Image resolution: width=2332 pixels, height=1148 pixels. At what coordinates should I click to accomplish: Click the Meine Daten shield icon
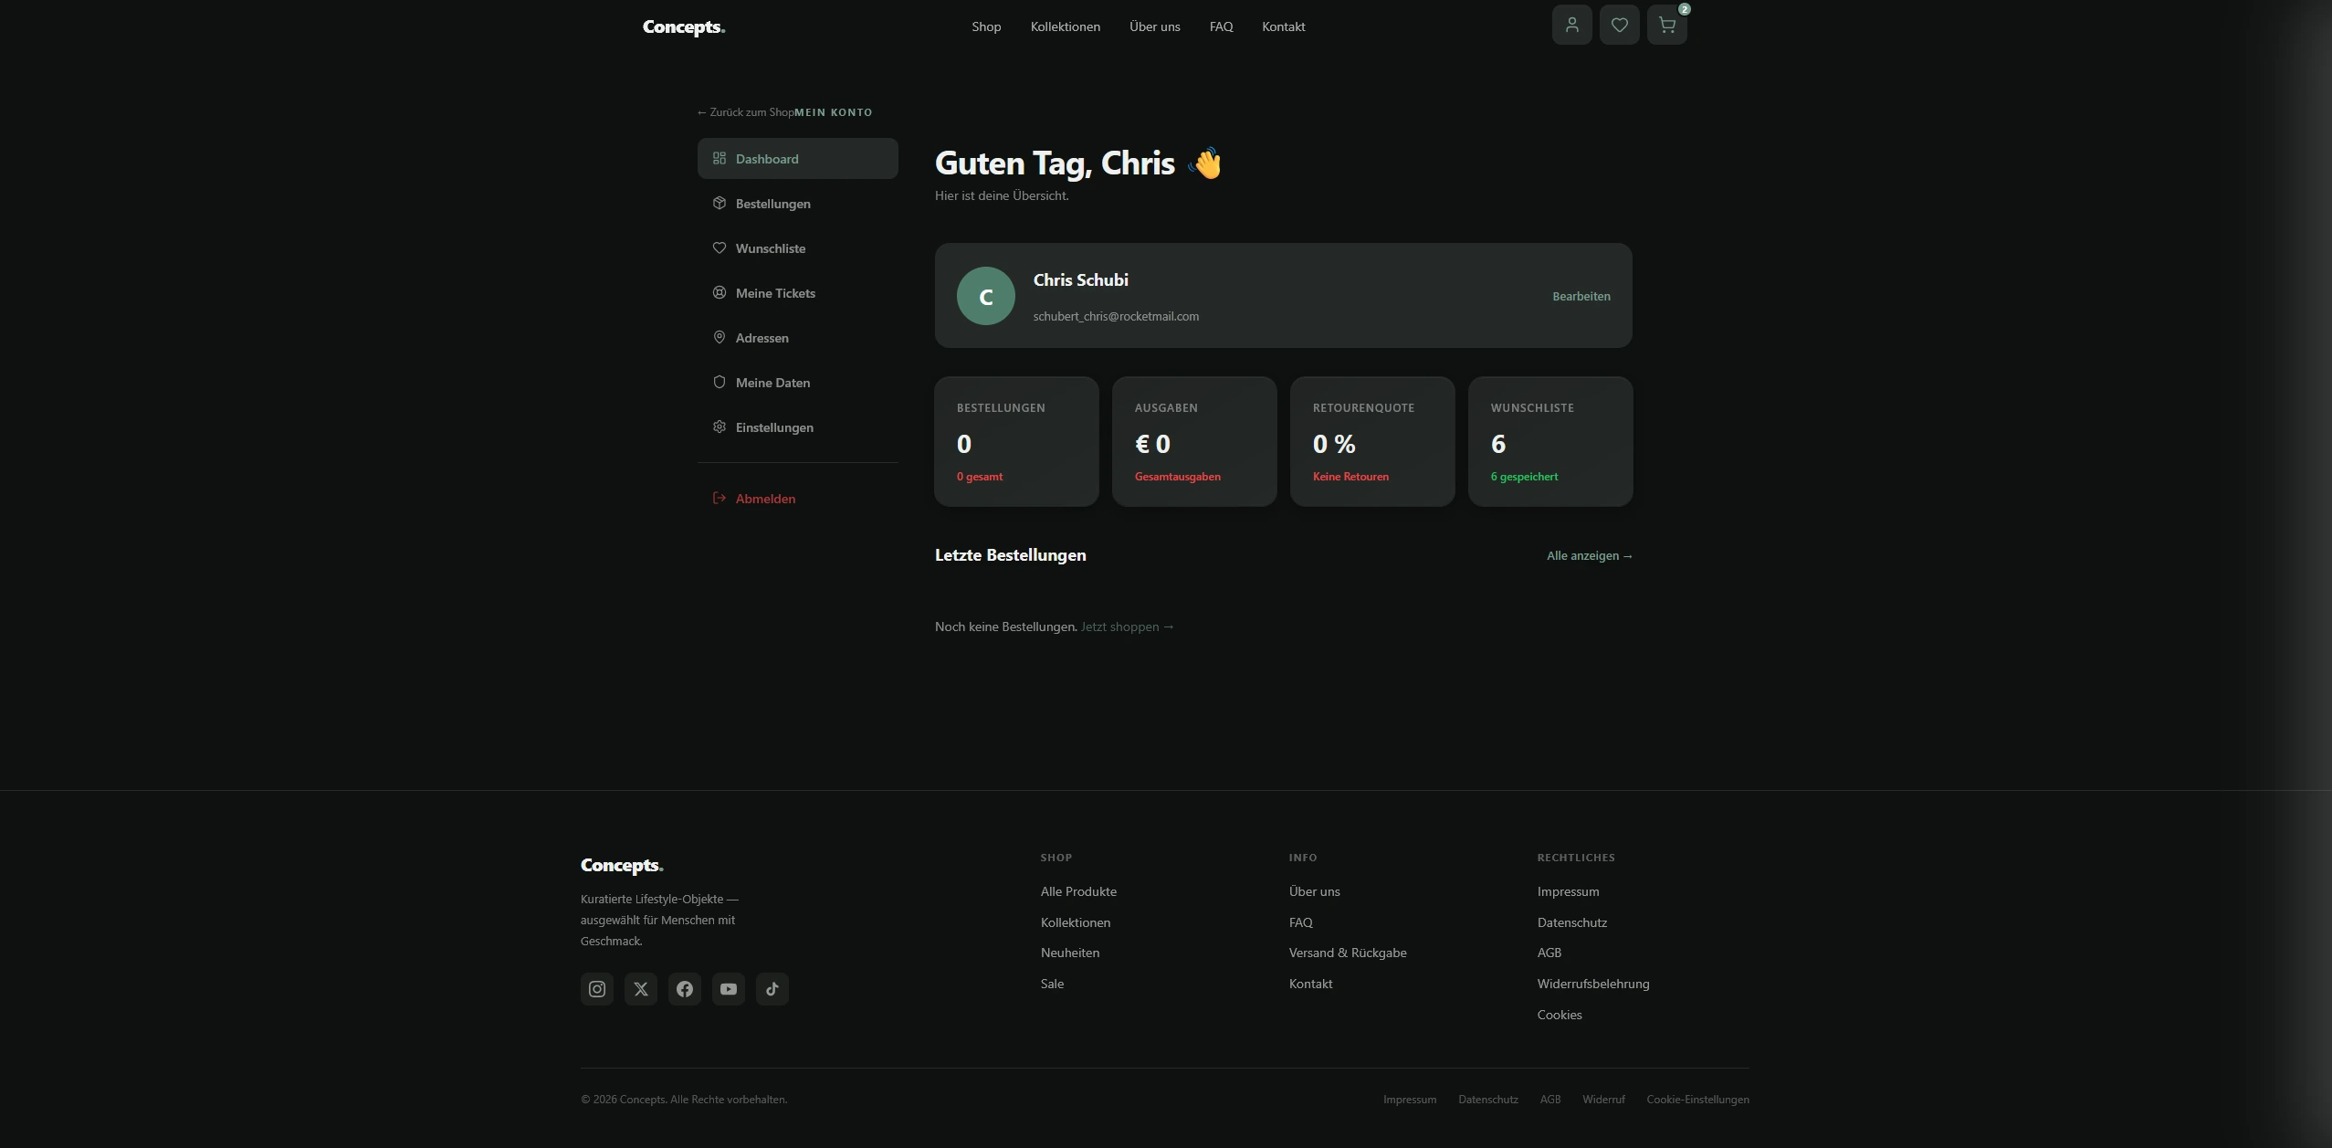pos(720,382)
